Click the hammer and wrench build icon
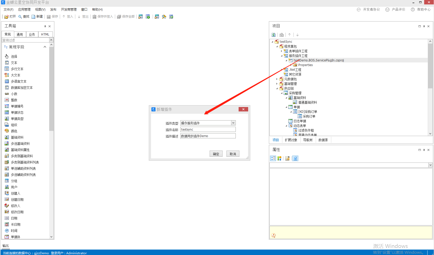This screenshot has width=434, height=255. click(164, 17)
